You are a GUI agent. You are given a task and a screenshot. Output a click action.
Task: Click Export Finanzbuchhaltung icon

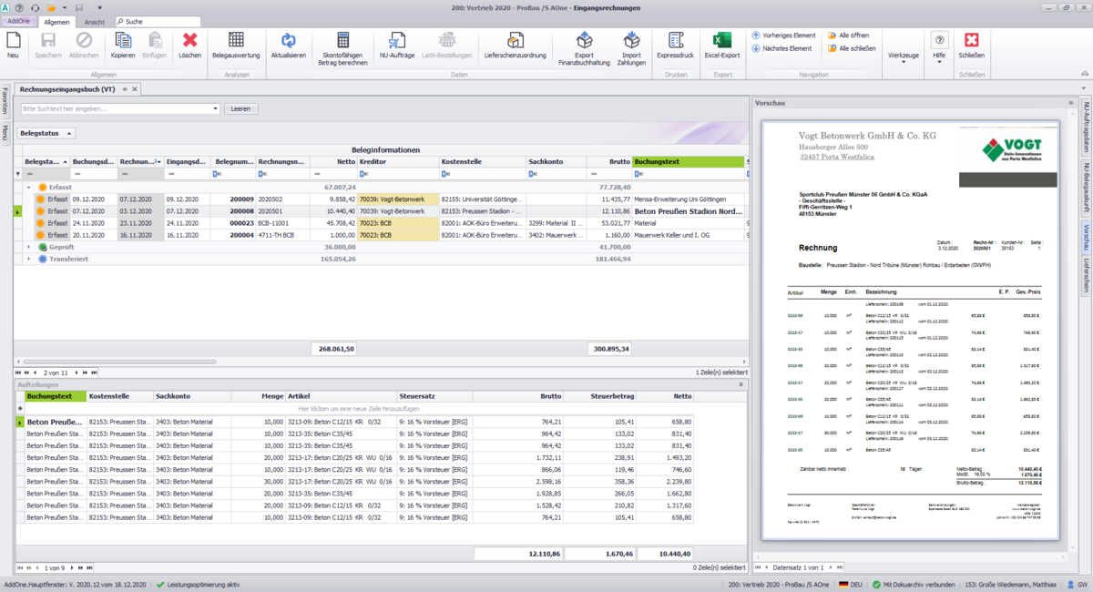tap(585, 41)
